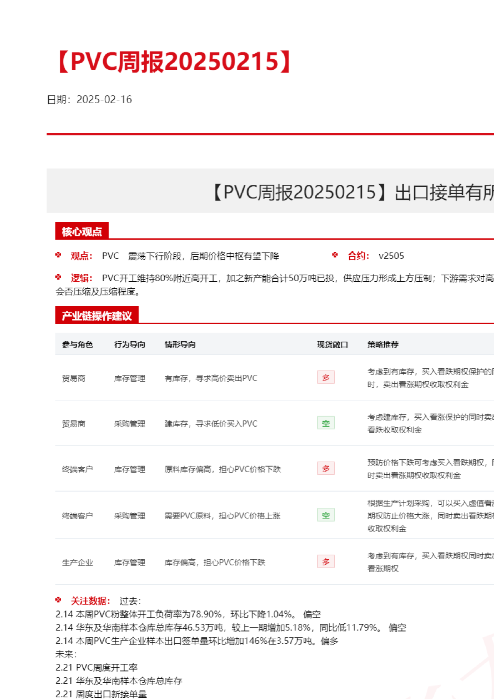Select the 空 badge beside 担心PVC价格上涨 row
The image size is (494, 699).
326,515
